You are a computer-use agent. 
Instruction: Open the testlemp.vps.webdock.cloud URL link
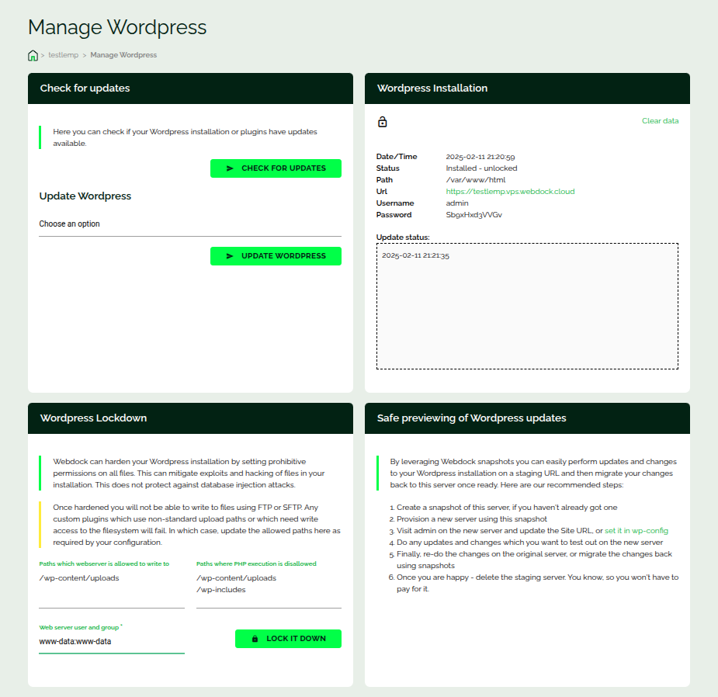510,192
